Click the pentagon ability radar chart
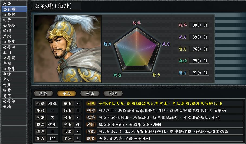The height and width of the screenshot is (144, 246). pyautogui.click(x=136, y=49)
